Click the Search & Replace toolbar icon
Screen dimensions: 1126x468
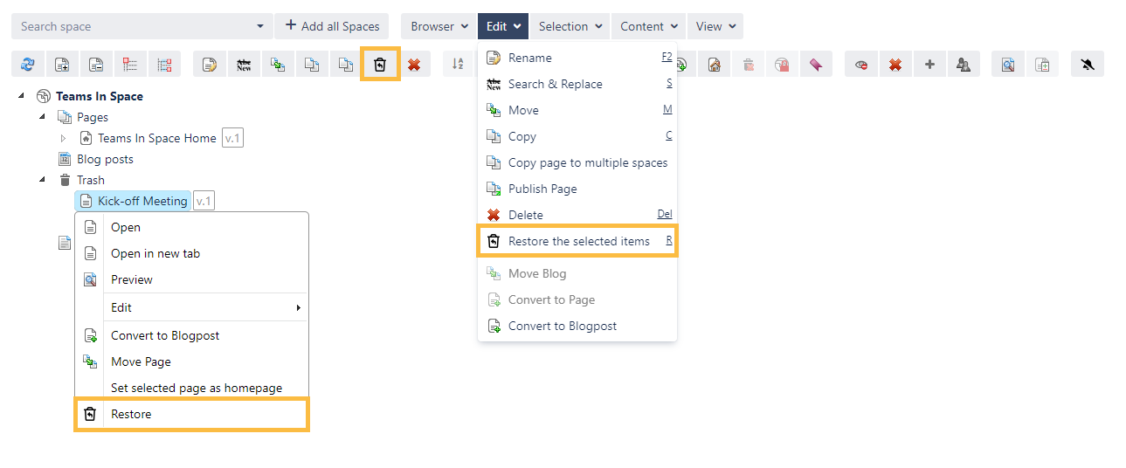click(x=244, y=65)
